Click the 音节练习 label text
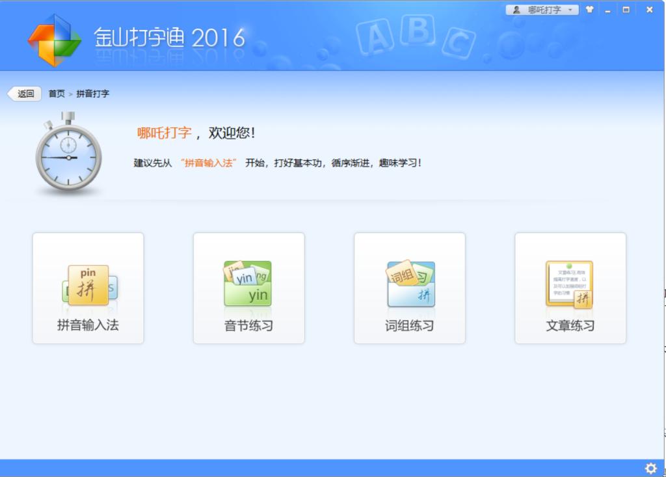Viewport: 666px width, 477px height. tap(248, 325)
